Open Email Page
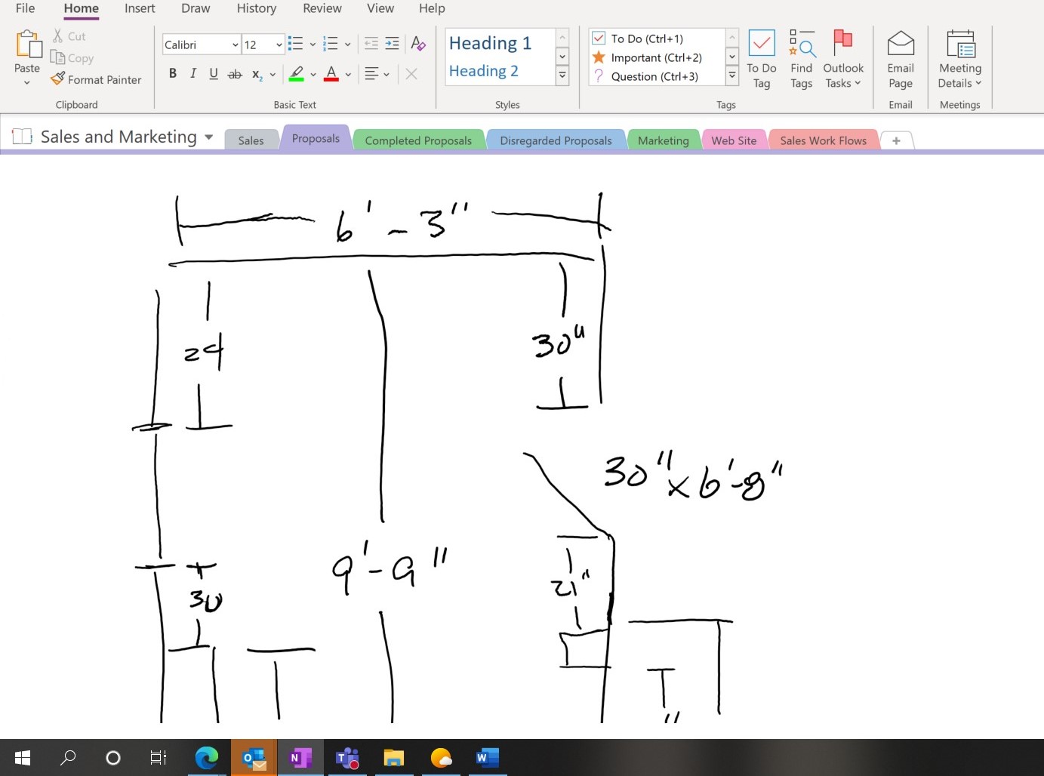Image resolution: width=1044 pixels, height=776 pixels. click(x=900, y=56)
